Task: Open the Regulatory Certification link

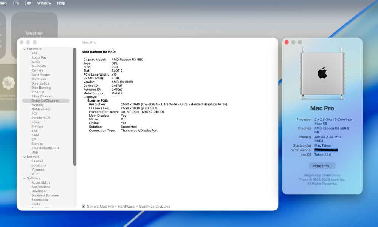Action: point(322,175)
